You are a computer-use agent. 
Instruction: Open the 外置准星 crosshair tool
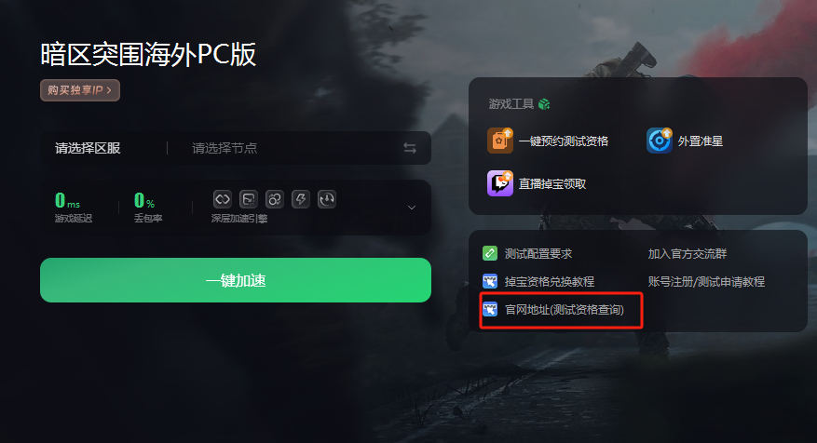coord(660,141)
